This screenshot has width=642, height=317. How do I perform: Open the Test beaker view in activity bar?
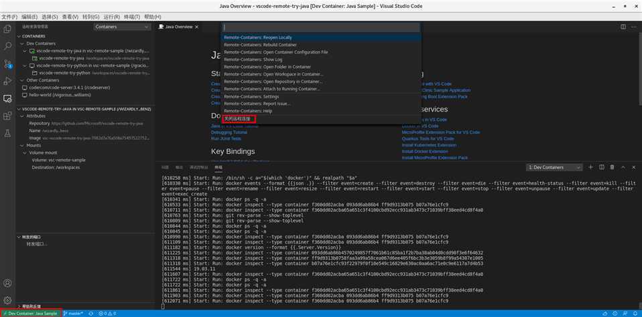tap(7, 133)
